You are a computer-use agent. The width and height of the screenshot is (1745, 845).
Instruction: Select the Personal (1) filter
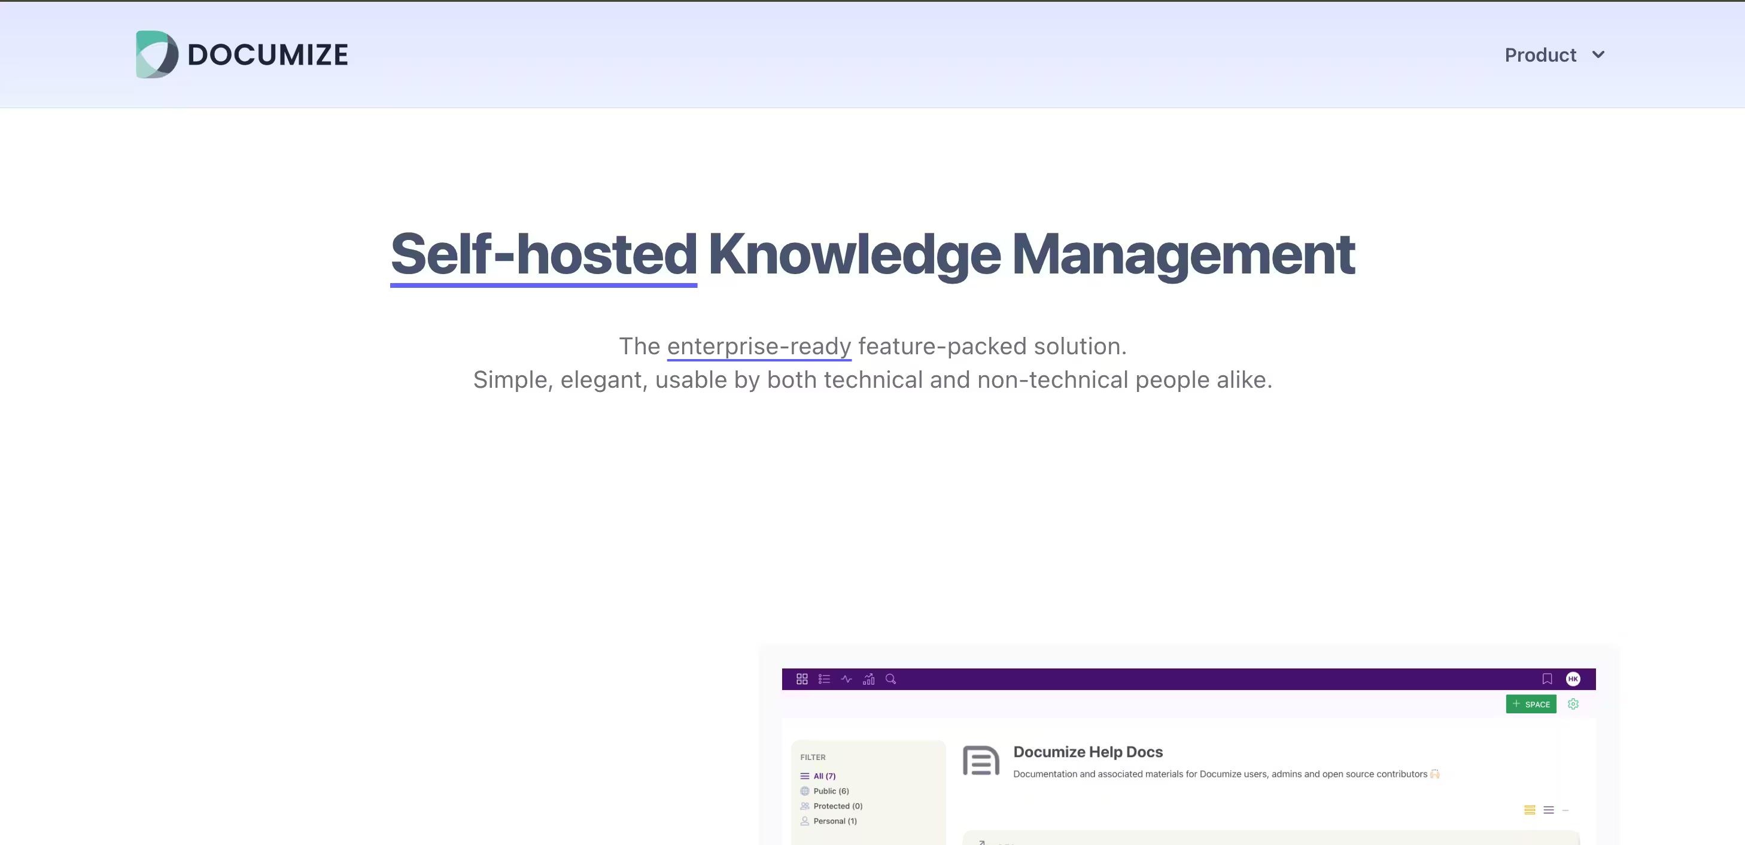835,821
